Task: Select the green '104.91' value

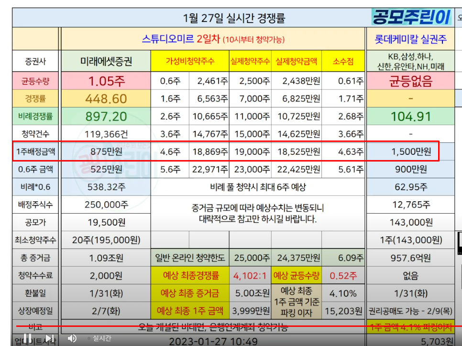Action: click(411, 117)
